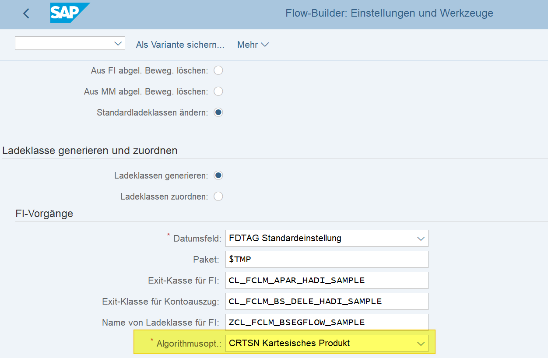Click the Flow-Builder page title
The height and width of the screenshot is (358, 548).
pos(389,13)
